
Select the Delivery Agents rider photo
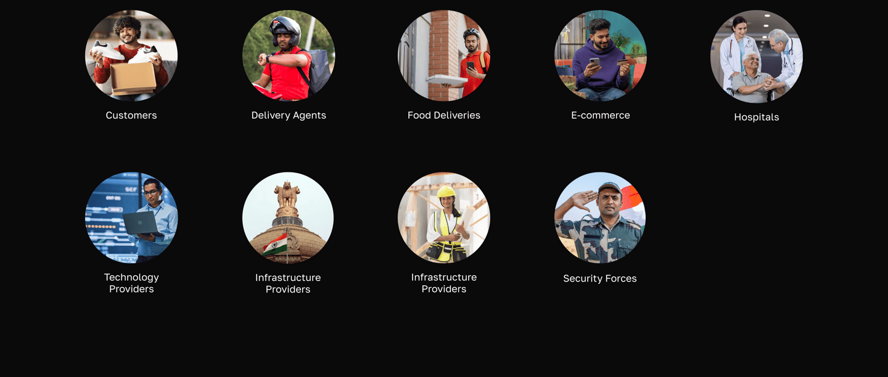pyautogui.click(x=289, y=55)
